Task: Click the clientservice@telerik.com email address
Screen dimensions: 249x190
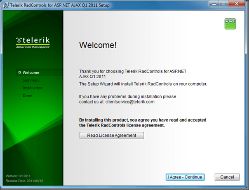Action: (130, 102)
